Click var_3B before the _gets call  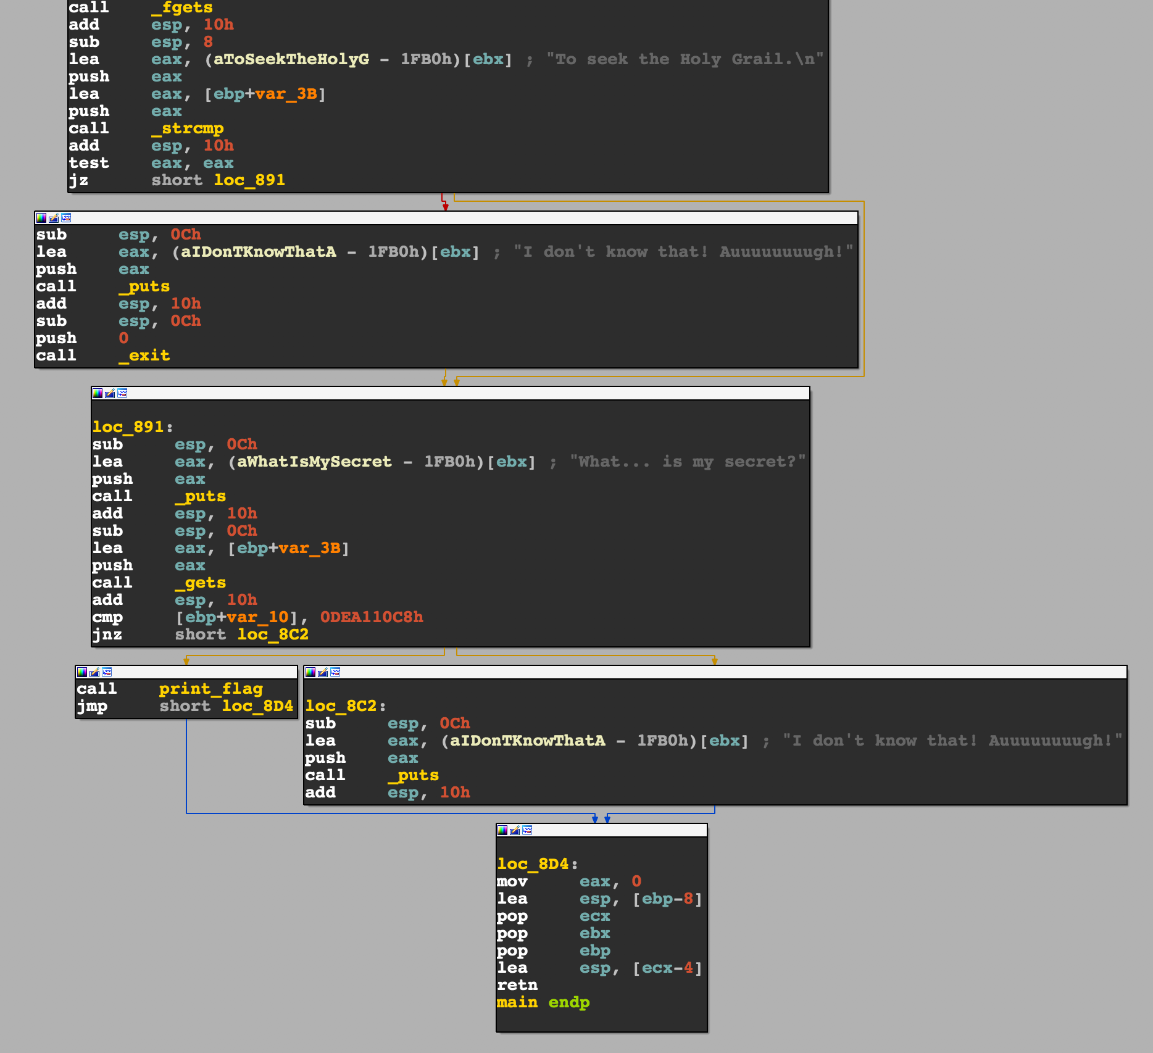tap(309, 548)
